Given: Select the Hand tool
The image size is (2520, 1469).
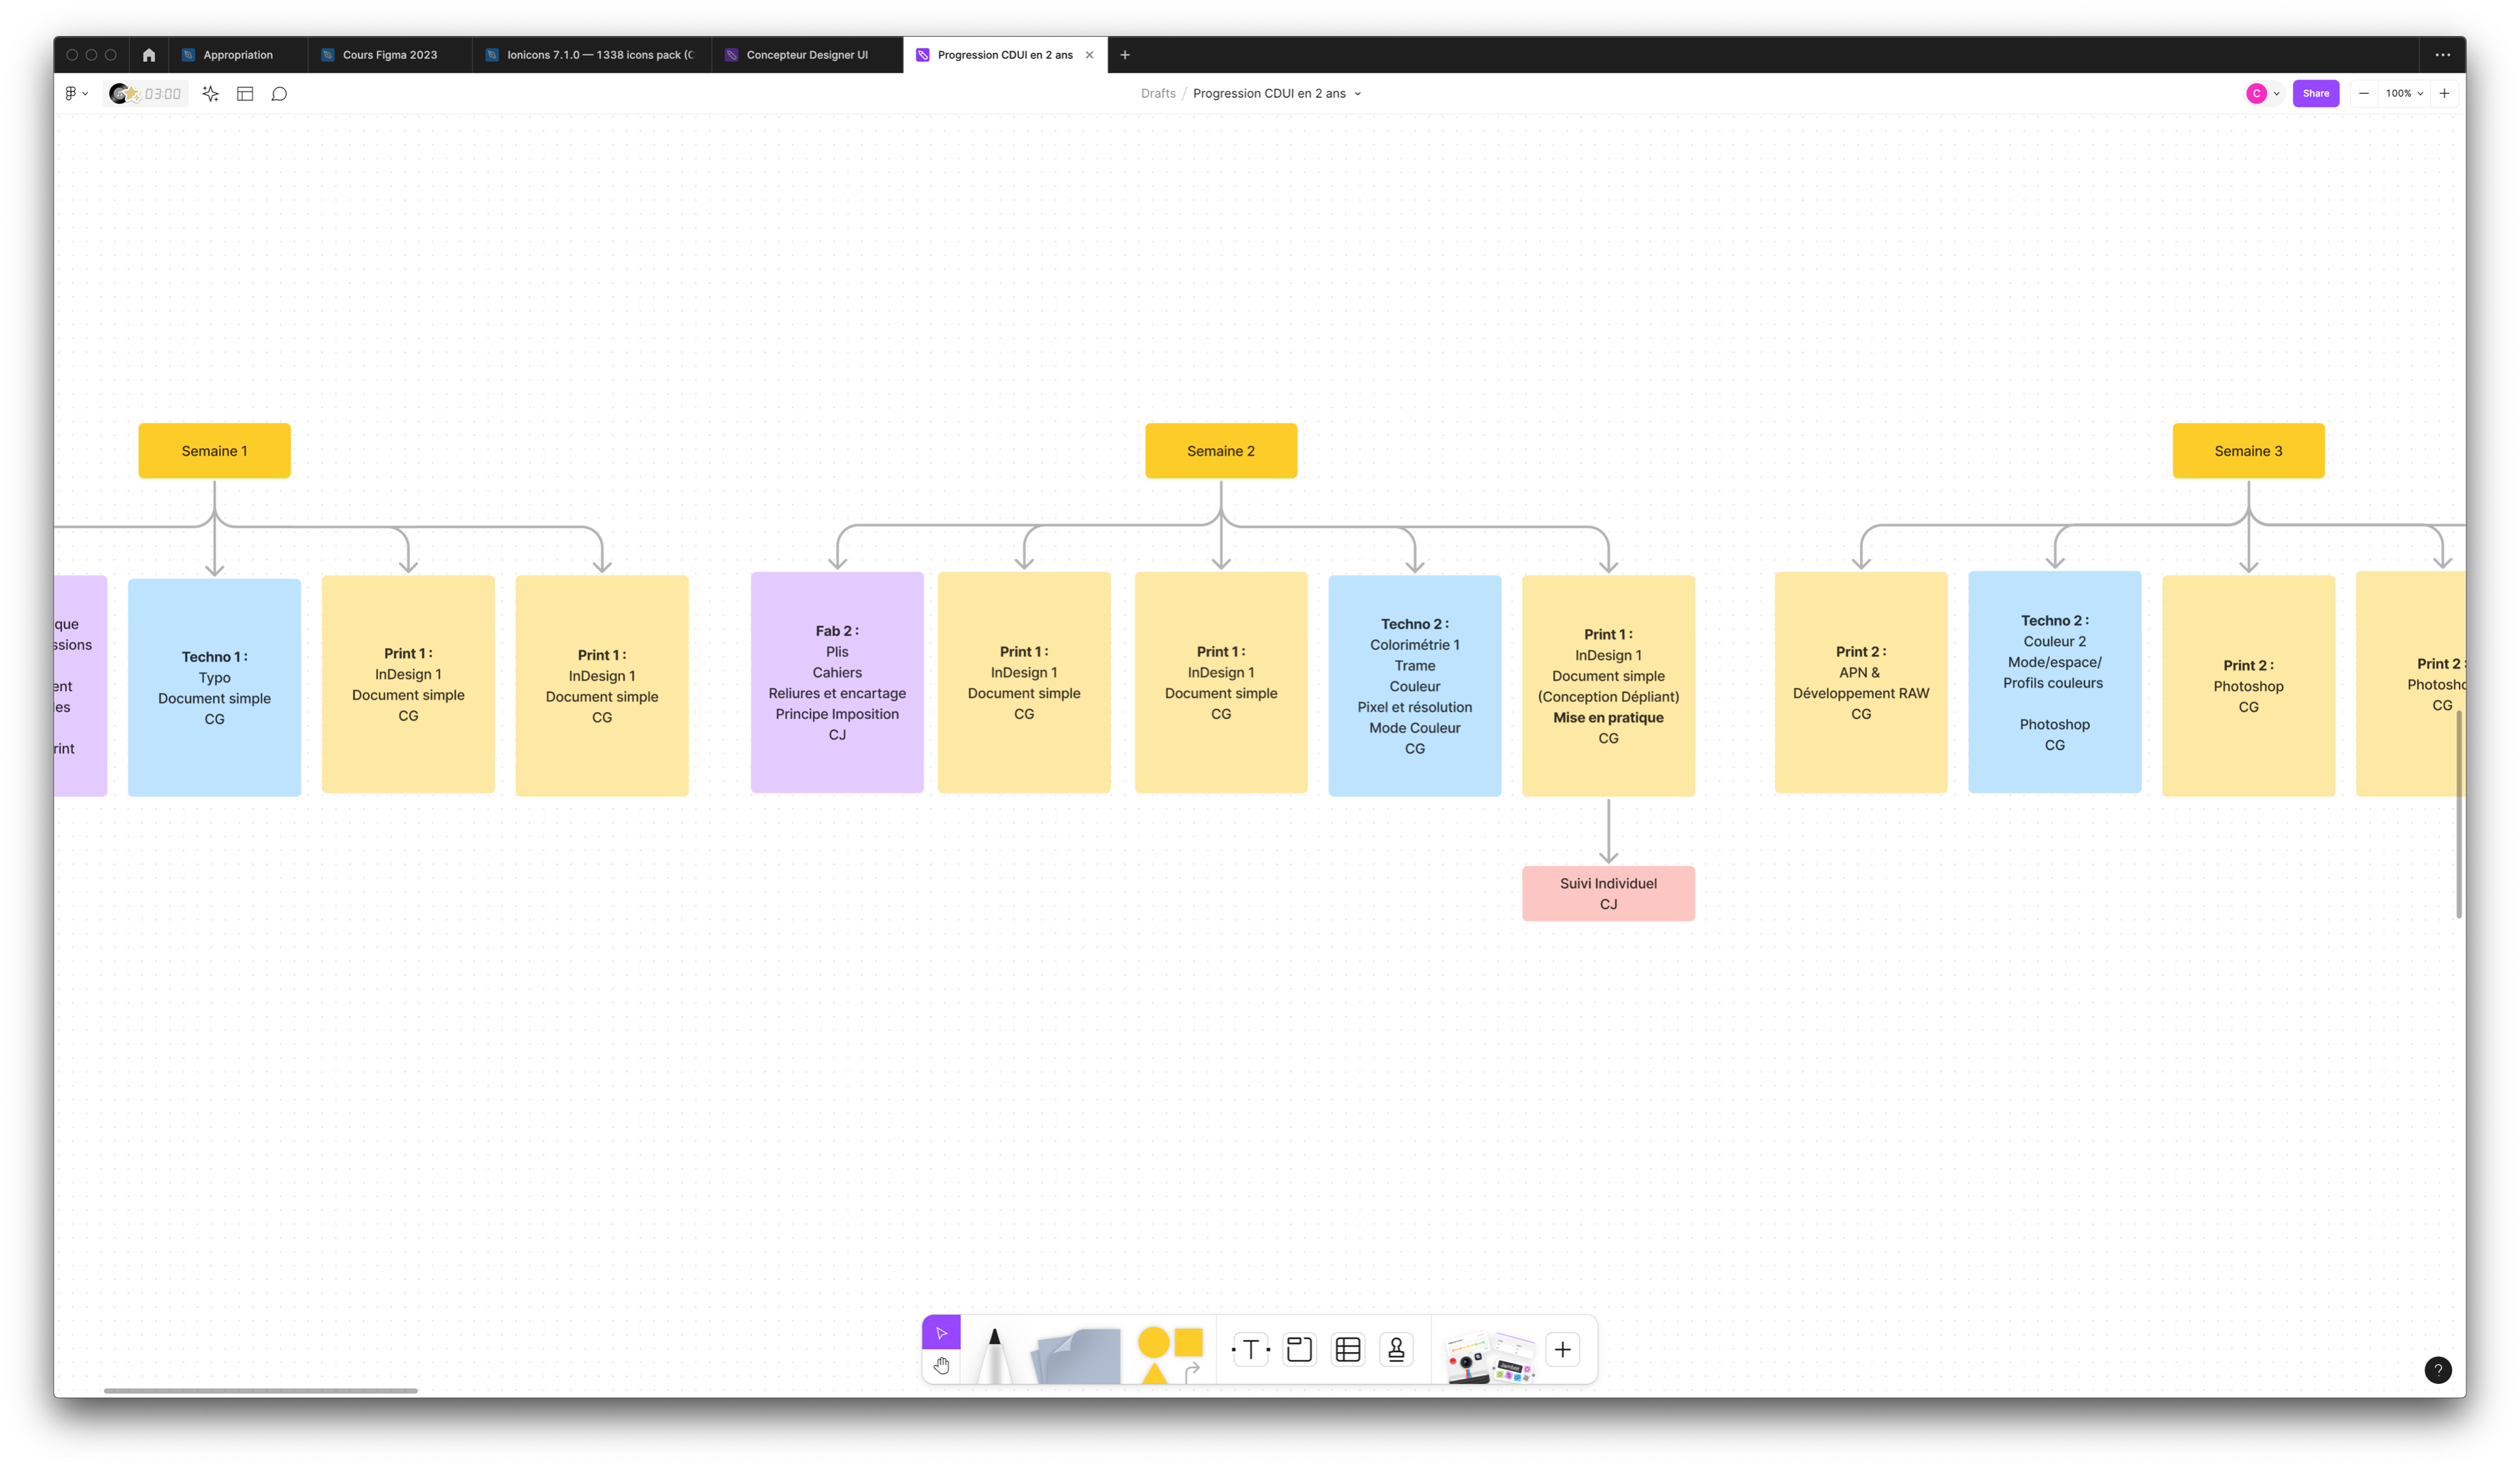Looking at the screenshot, I should point(941,1366).
